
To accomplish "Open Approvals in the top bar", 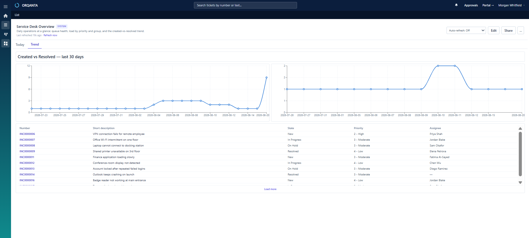I will (x=471, y=5).
